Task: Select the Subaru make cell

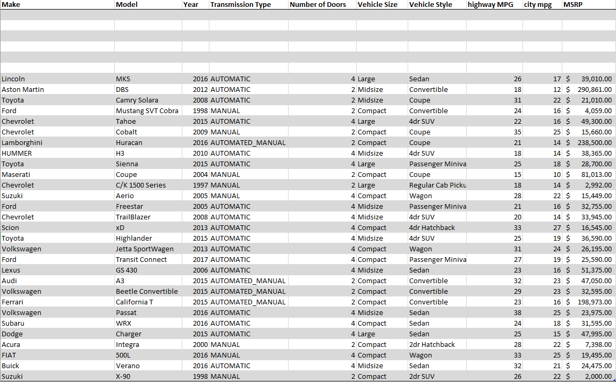Action: coord(57,322)
